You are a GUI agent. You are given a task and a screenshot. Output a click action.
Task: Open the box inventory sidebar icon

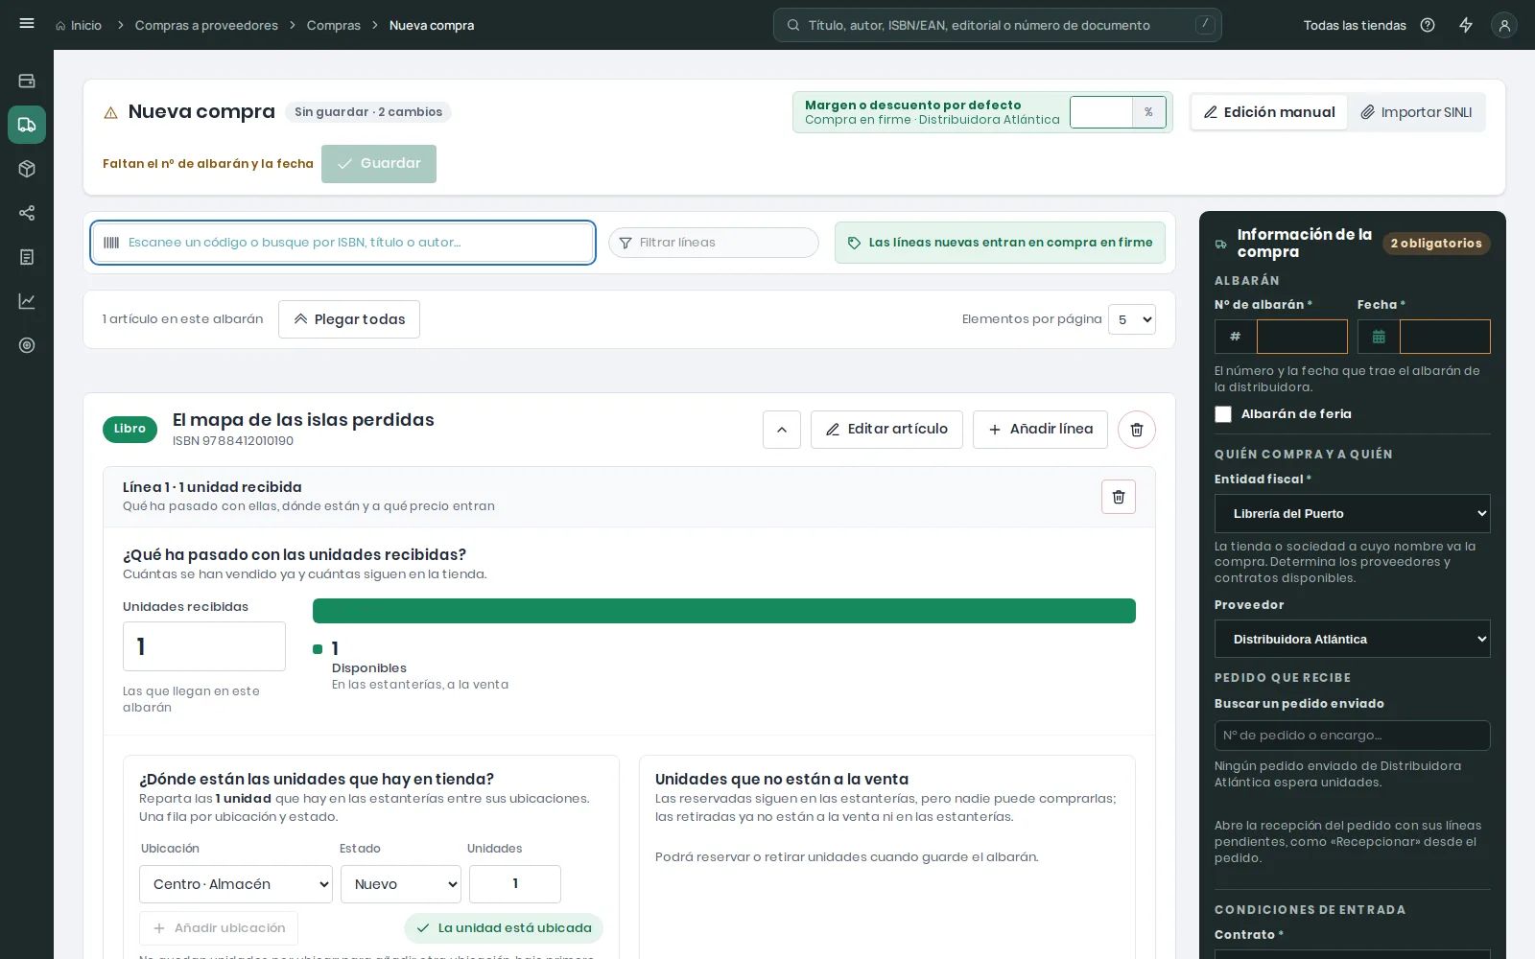coord(27,169)
